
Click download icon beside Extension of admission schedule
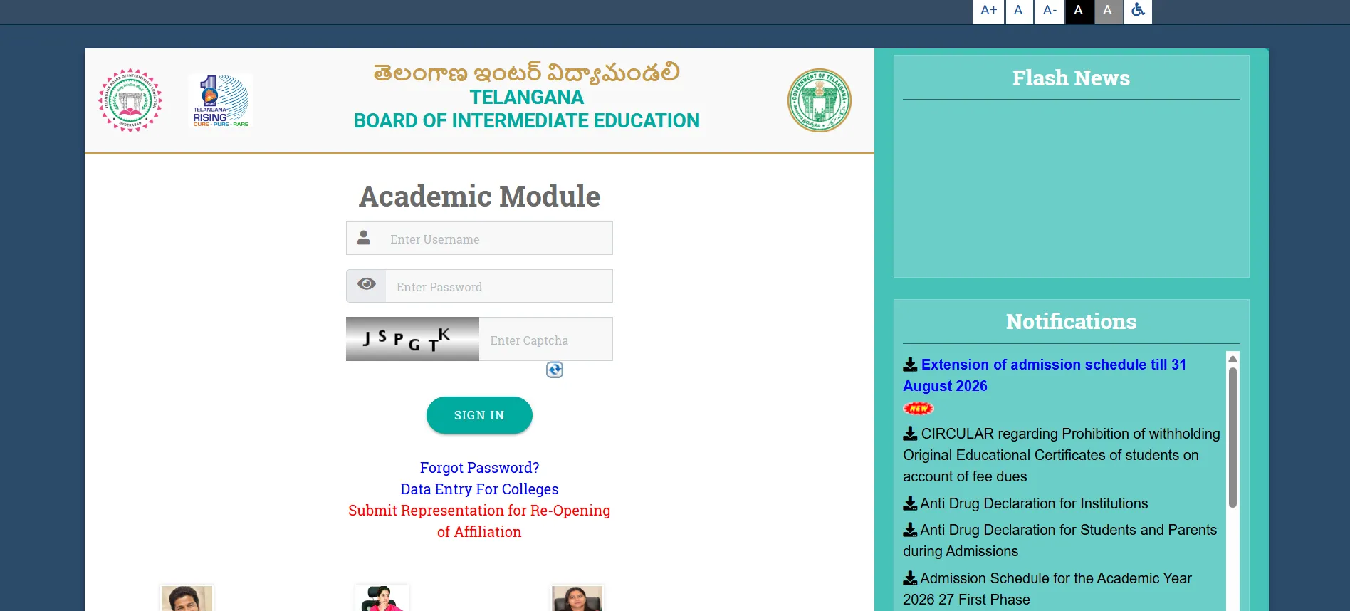[910, 365]
